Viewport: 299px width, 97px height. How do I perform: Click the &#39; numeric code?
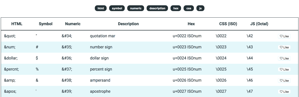67,91
